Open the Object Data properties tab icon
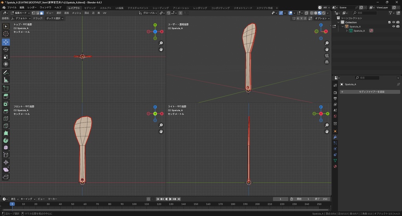402x216 pixels. point(335,161)
